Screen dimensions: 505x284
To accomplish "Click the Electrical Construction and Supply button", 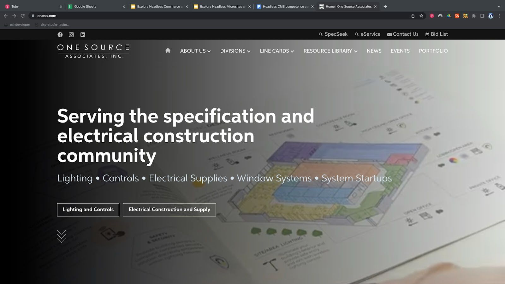I will [169, 210].
